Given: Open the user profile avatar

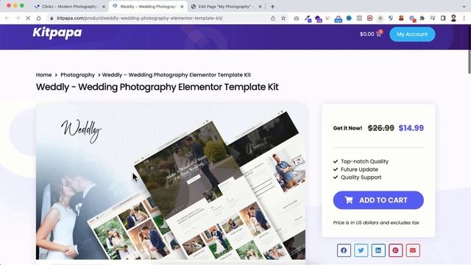Looking at the screenshot, I should point(453,18).
